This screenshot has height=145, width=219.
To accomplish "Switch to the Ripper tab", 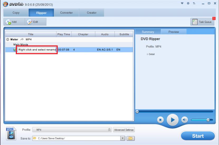I will point(41,13).
